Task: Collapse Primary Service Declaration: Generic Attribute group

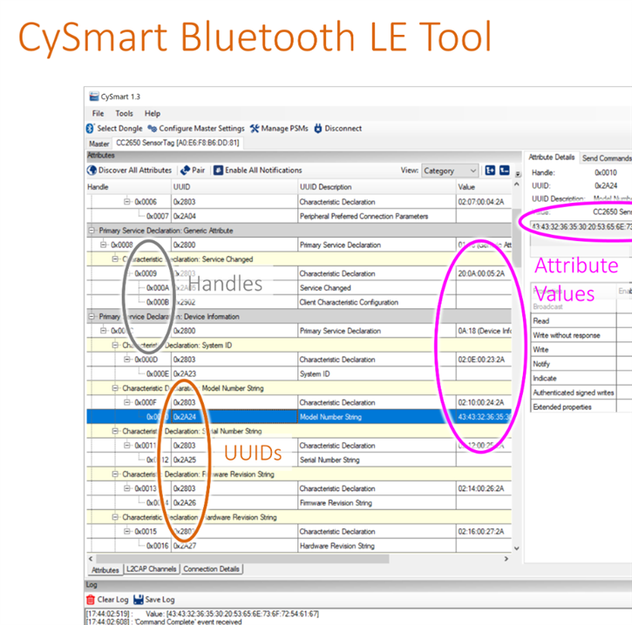Action: (x=92, y=231)
